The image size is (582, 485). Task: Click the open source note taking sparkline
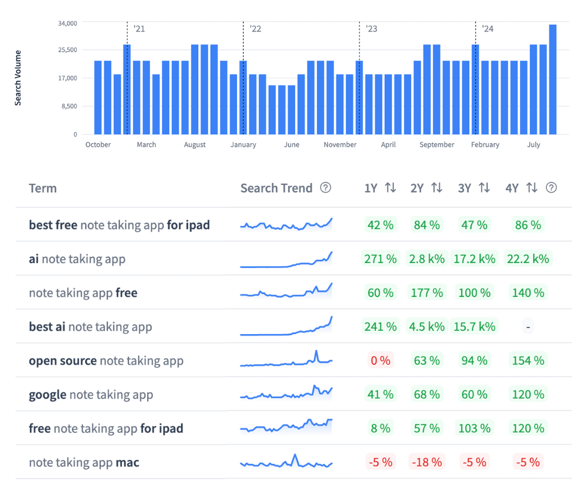[x=286, y=361]
